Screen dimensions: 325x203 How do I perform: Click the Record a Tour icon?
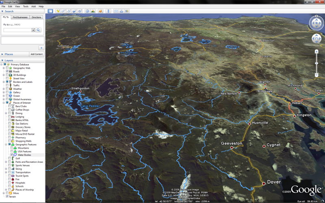[80, 11]
